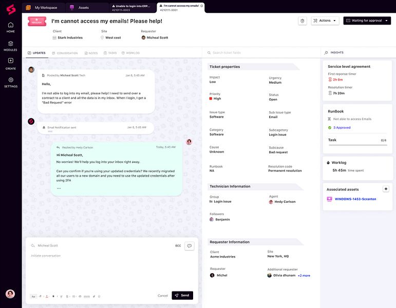Click the Aa text format button
The image size is (396, 308).
33,296
